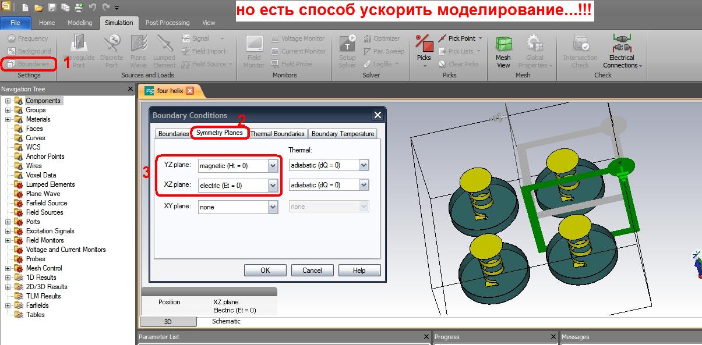Select the Symmetry Planes tab
Screen dimensions: 702x345
click(x=220, y=133)
